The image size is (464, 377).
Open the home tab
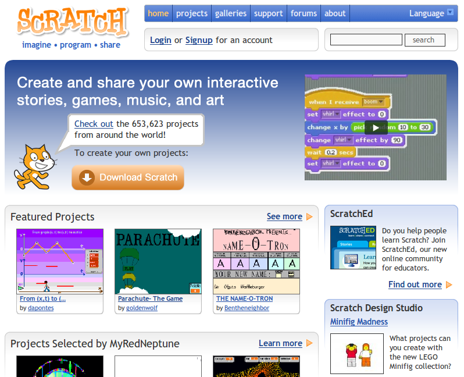pos(158,13)
